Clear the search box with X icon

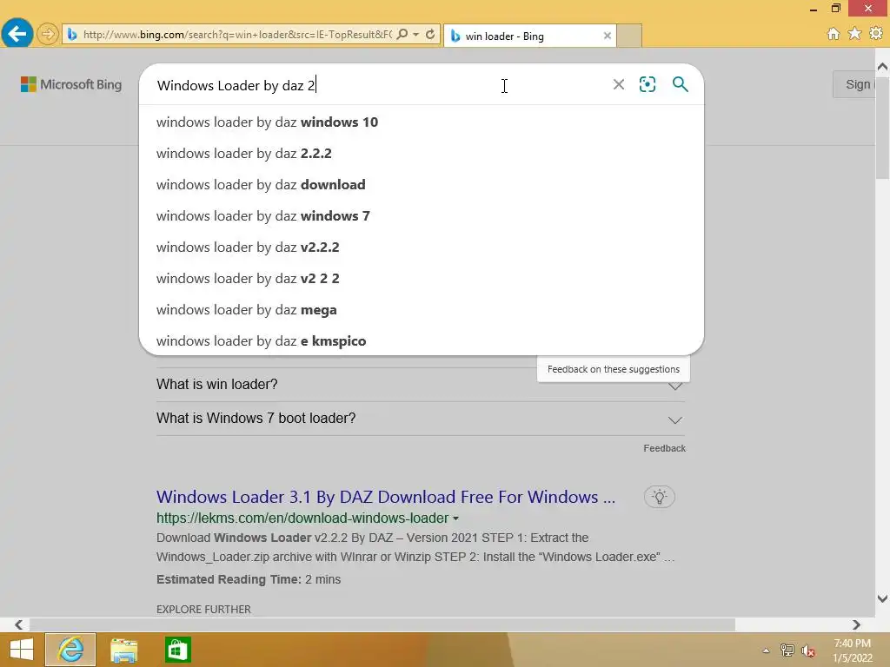(619, 84)
